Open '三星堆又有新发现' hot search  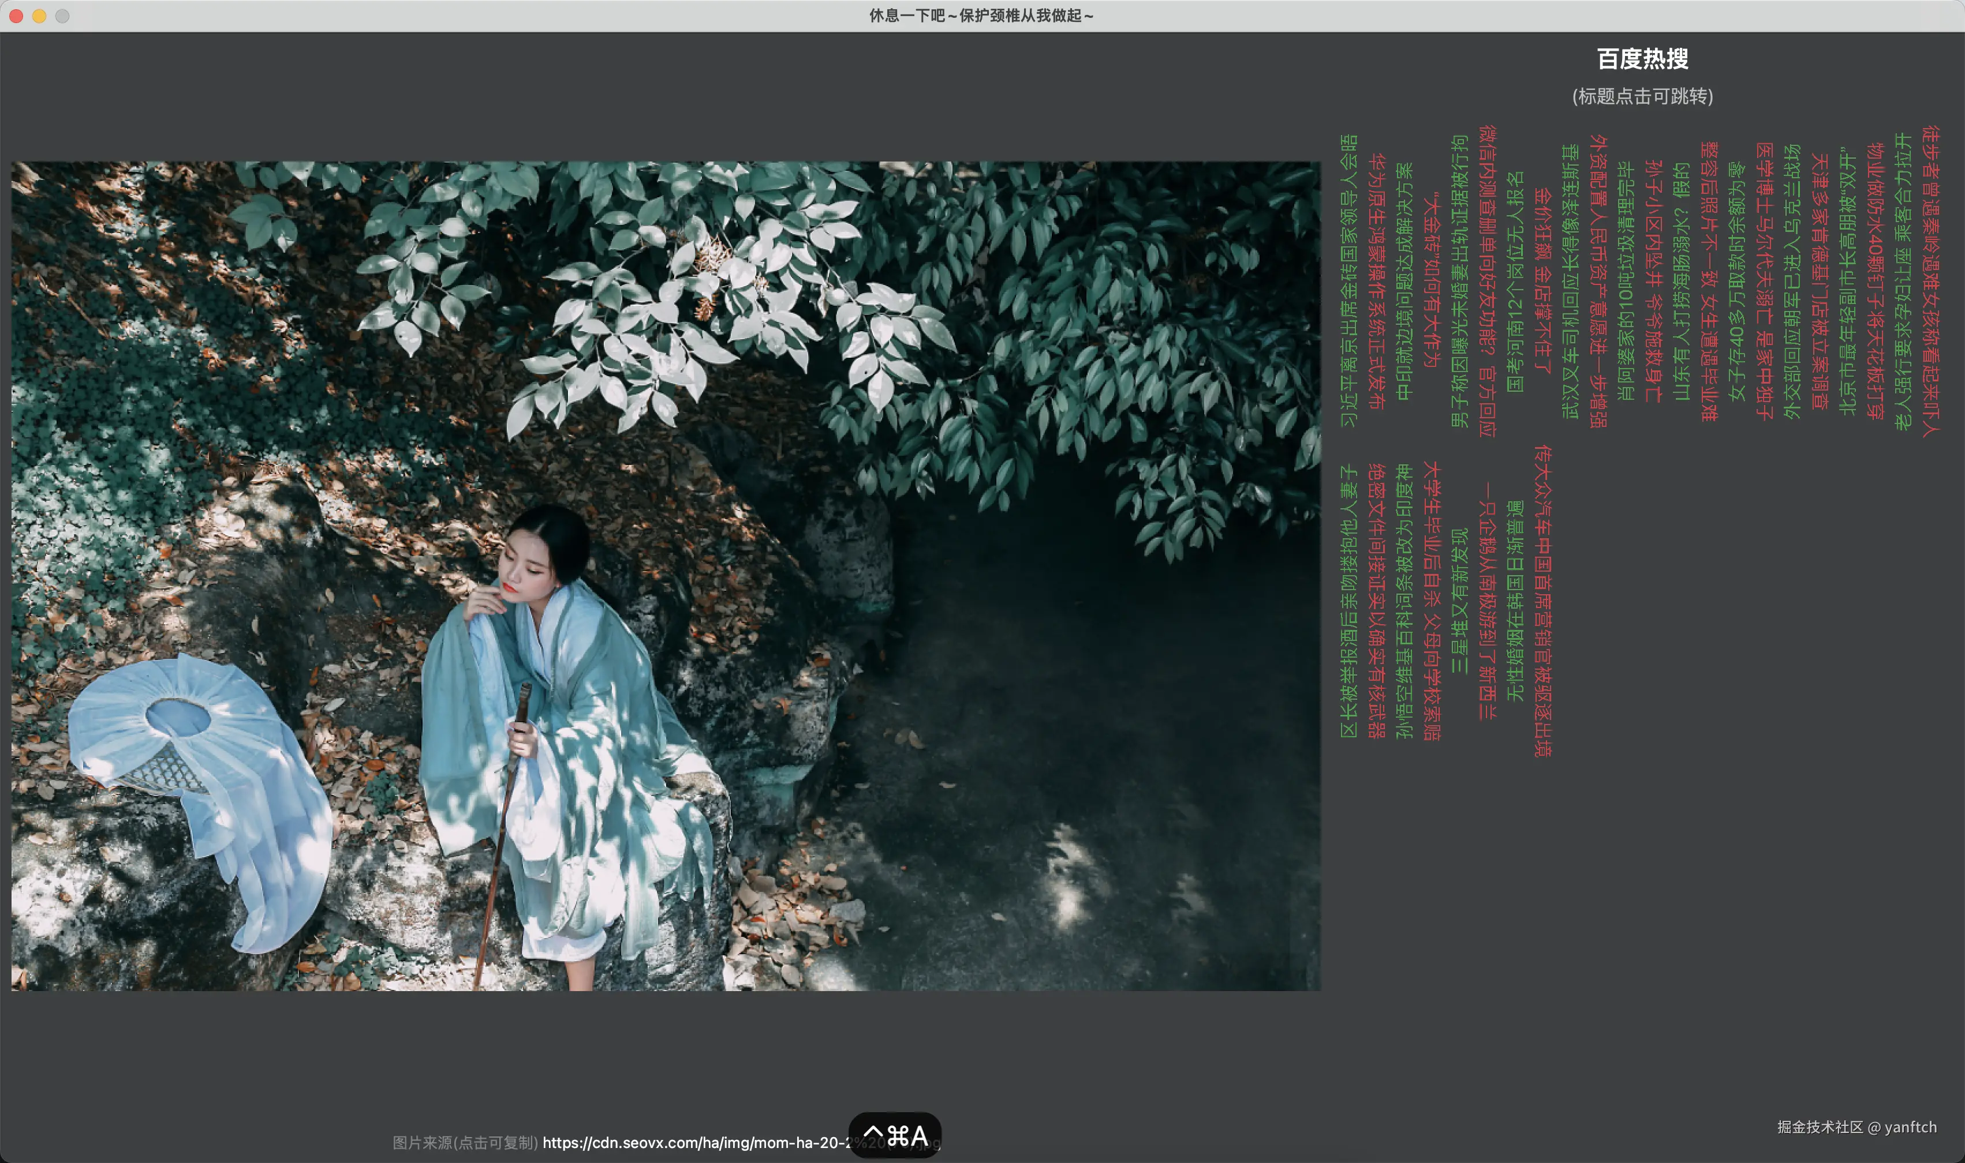pos(1459,601)
